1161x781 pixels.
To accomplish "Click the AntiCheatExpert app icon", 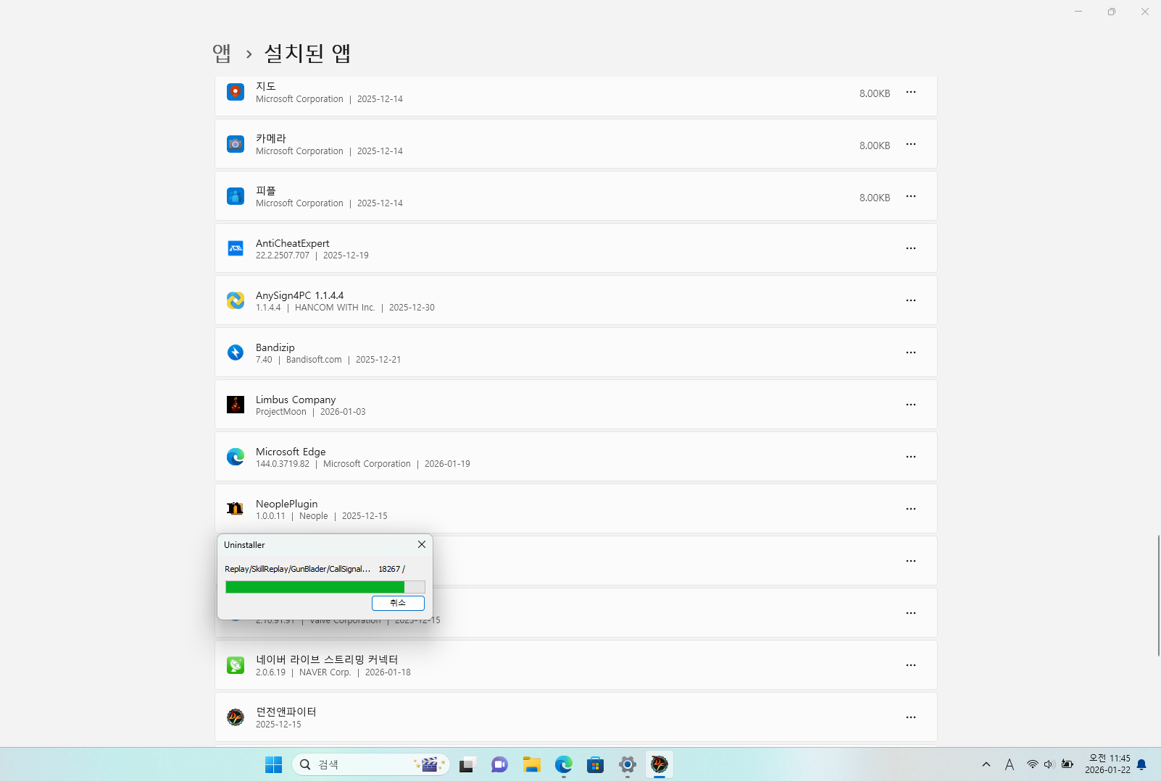I will click(x=236, y=248).
